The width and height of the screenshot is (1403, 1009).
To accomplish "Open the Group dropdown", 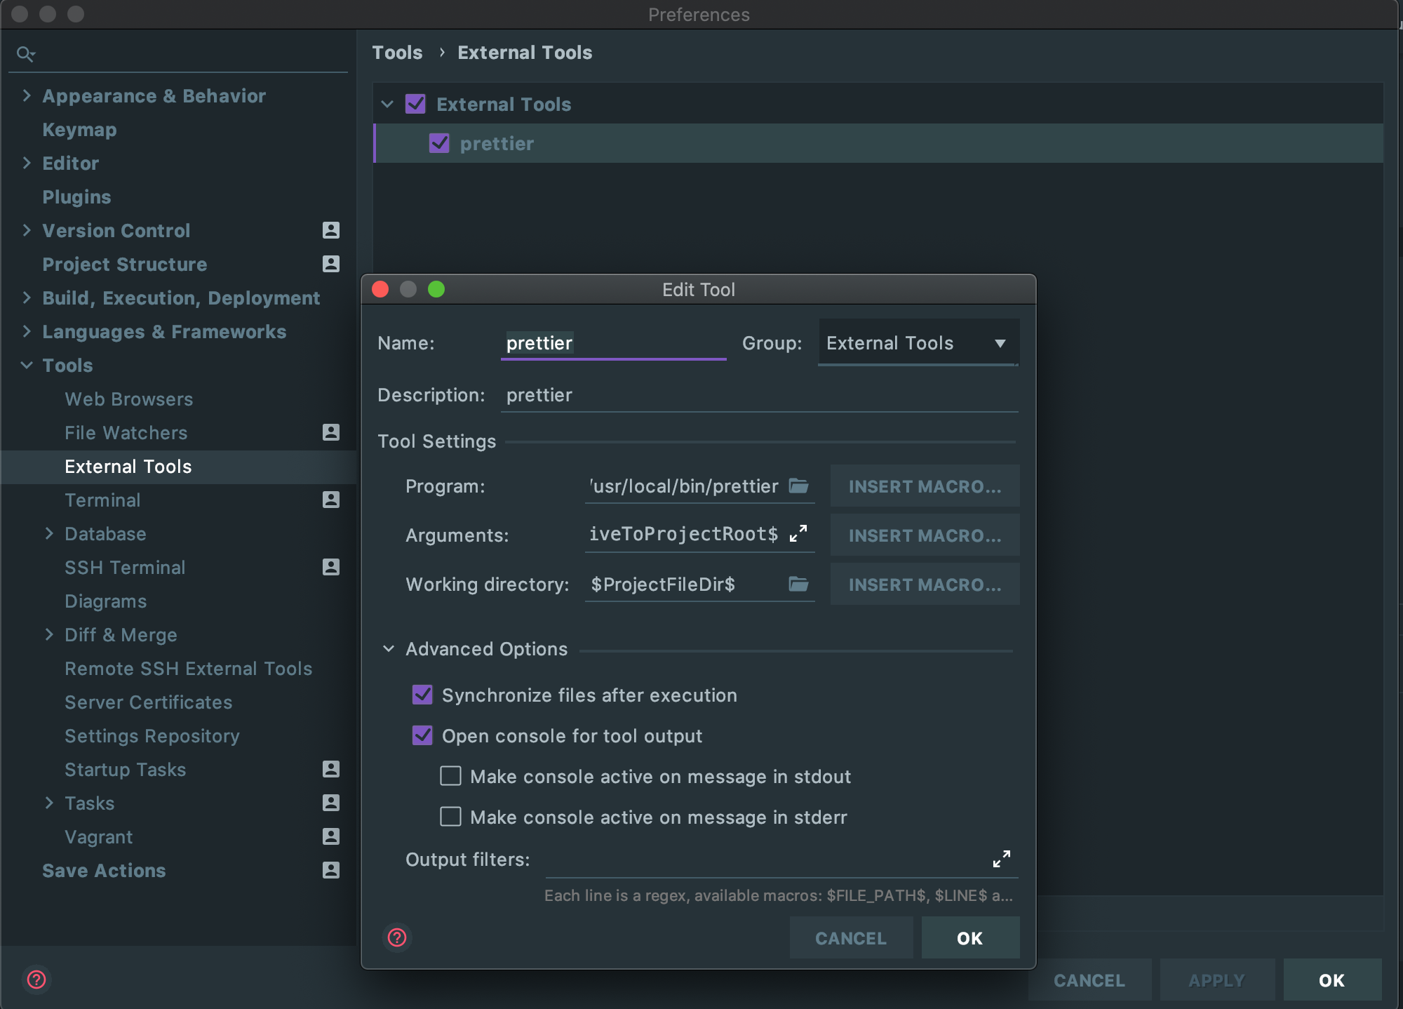I will [918, 343].
